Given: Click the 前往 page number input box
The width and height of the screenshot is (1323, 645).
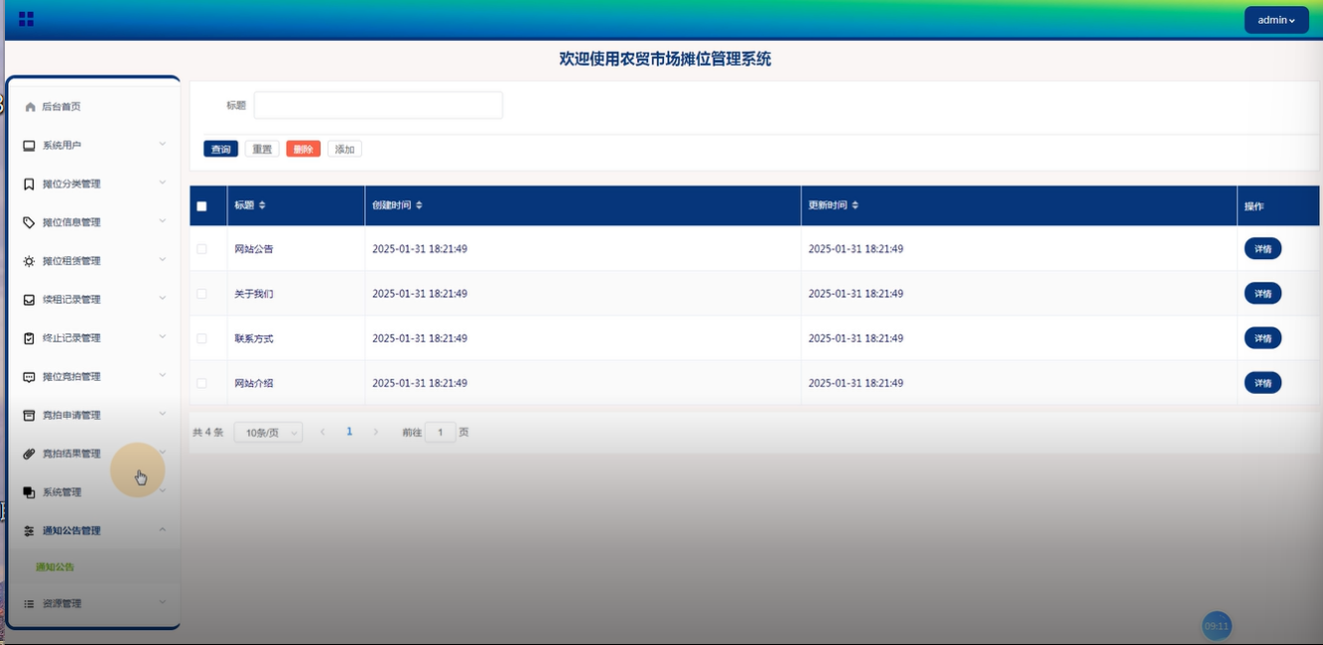Looking at the screenshot, I should coord(441,433).
